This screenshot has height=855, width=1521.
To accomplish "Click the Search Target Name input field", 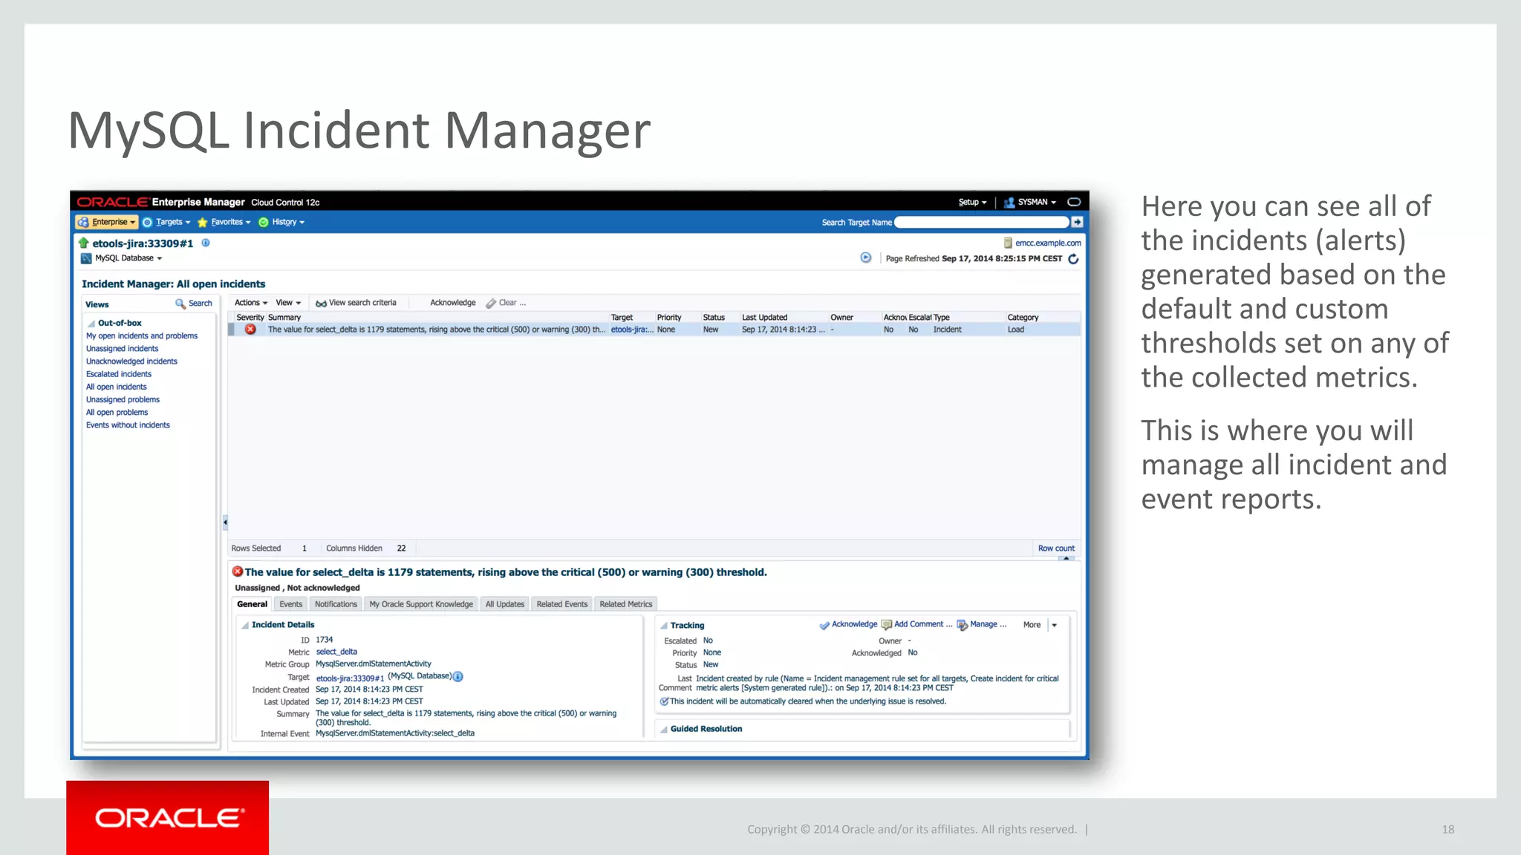I will tap(982, 222).
